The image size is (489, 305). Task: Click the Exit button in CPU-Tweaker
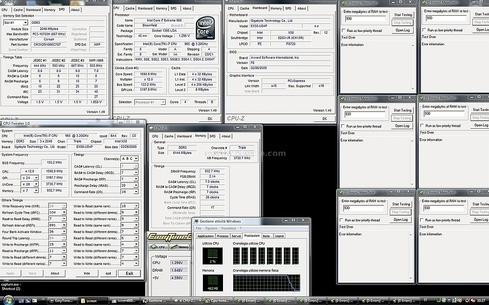129,274
